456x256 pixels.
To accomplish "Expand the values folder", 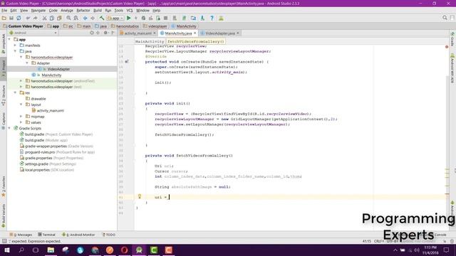I will click(x=21, y=122).
